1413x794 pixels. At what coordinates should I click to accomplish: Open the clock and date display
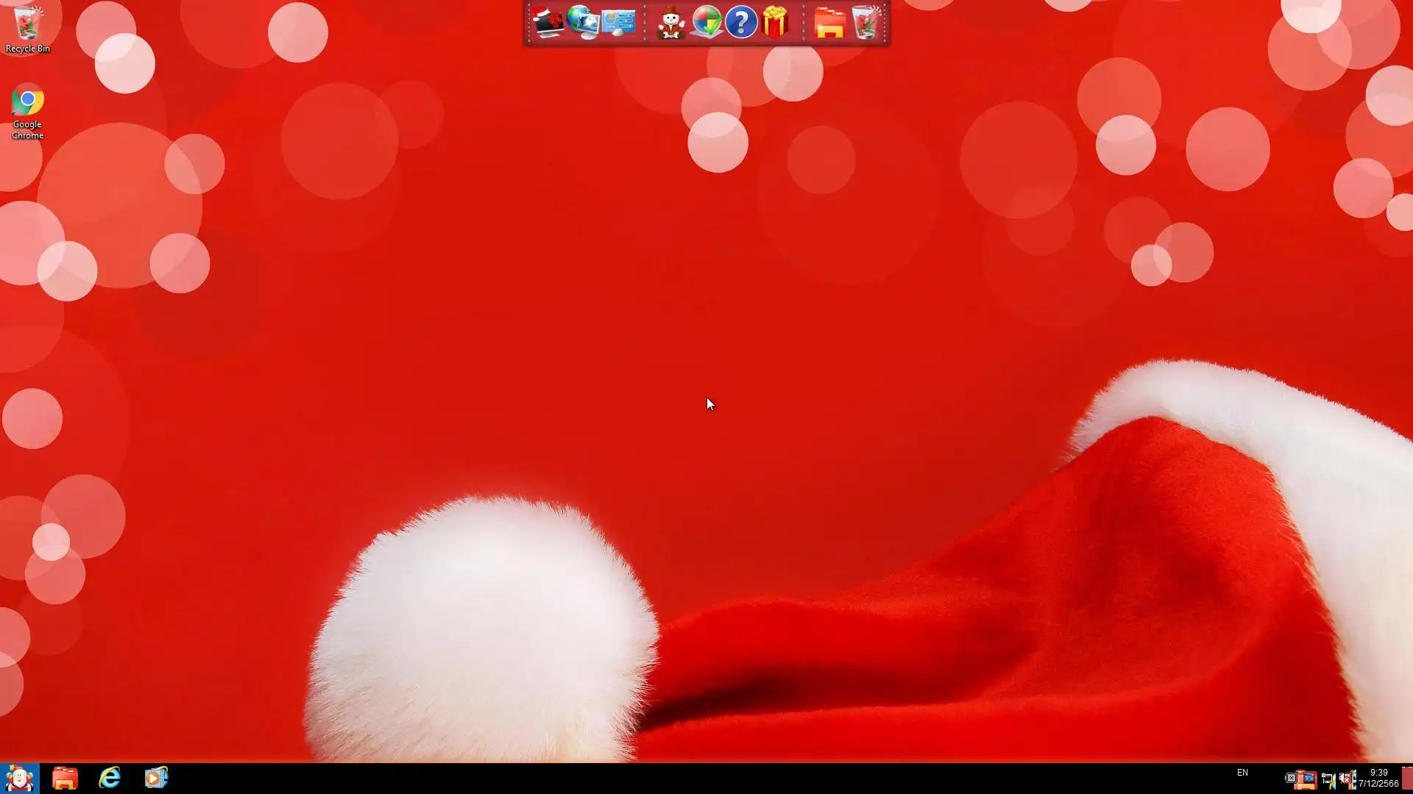coord(1378,778)
